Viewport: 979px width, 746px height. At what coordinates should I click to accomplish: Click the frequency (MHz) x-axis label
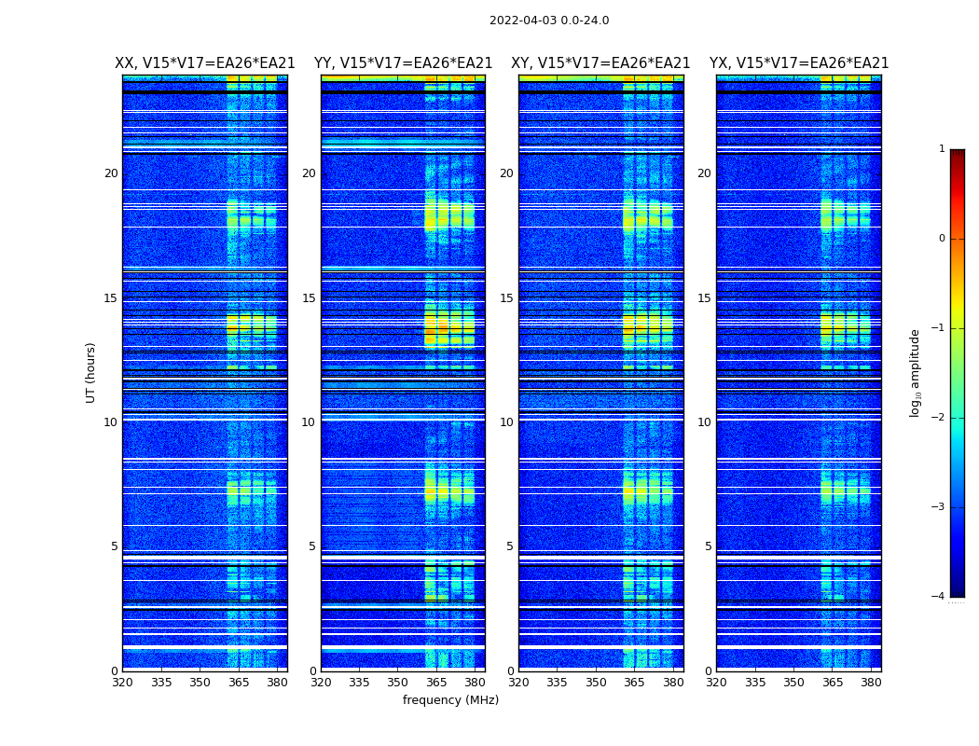[450, 700]
